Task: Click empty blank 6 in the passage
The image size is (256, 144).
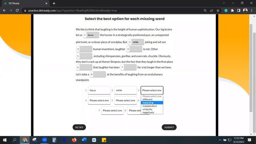Action: click(84, 67)
